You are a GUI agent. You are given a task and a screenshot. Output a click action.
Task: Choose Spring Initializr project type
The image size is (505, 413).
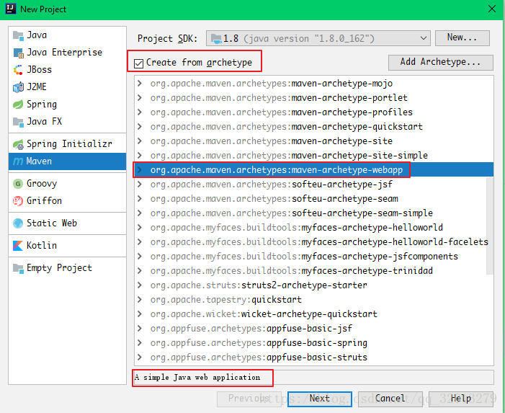[67, 144]
